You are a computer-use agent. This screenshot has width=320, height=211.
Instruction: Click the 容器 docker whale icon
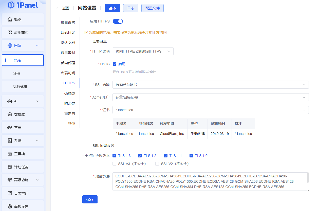[x=10, y=128]
